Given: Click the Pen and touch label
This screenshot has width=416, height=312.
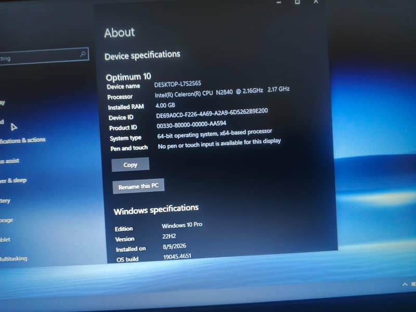Looking at the screenshot, I should point(129,148).
